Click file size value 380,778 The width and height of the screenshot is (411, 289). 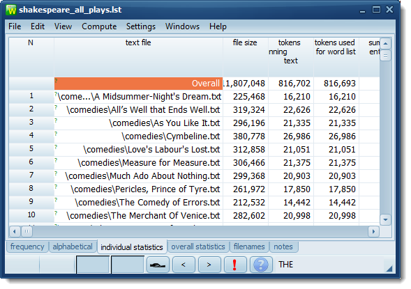pyautogui.click(x=246, y=136)
